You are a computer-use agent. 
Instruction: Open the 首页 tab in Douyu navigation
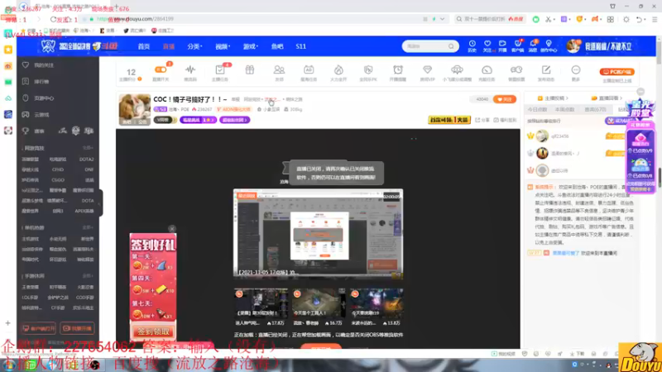tap(143, 46)
